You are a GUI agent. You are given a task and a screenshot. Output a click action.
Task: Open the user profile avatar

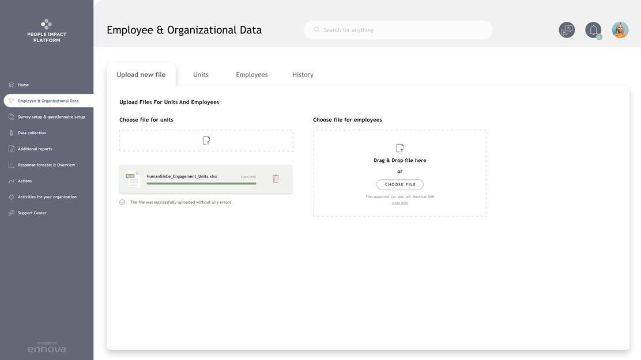tap(620, 30)
